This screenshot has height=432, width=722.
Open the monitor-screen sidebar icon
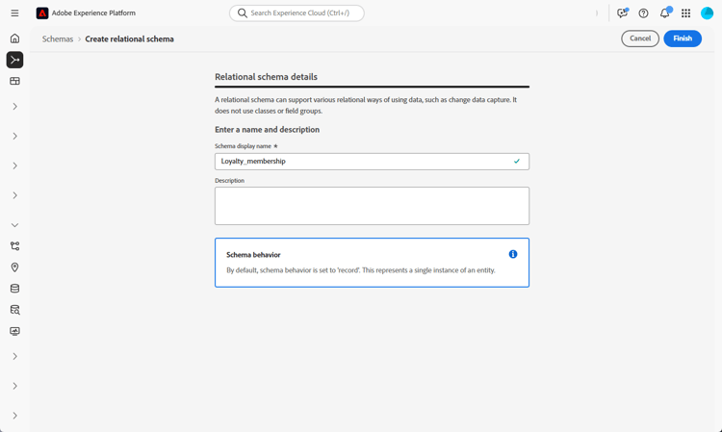14,331
